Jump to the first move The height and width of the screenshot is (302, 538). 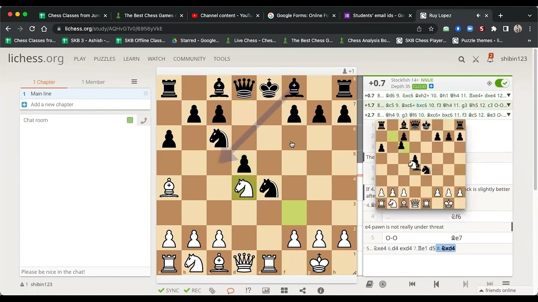pos(412,284)
